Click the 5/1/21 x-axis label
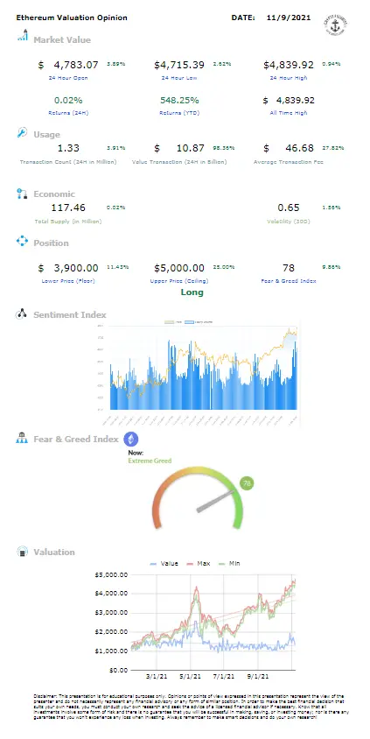 tap(191, 676)
